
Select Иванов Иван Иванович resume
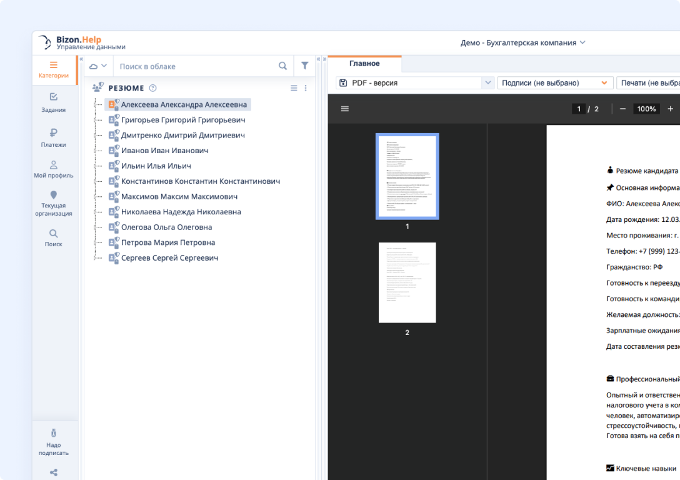click(x=164, y=151)
